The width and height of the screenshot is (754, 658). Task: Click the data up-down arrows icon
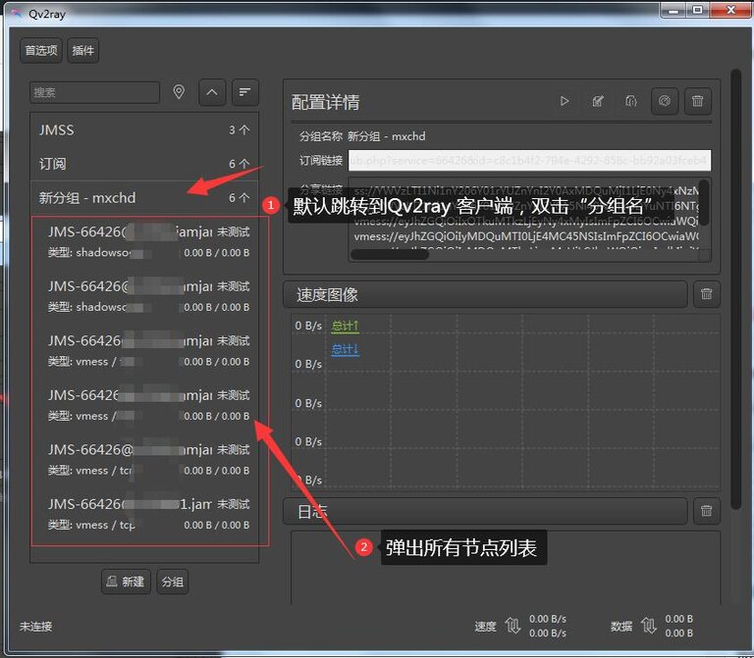pyautogui.click(x=649, y=626)
